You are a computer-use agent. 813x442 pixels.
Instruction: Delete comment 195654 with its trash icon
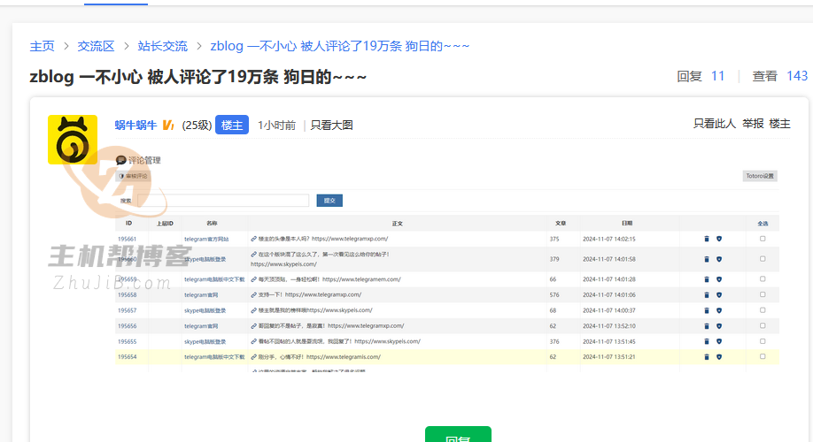706,356
